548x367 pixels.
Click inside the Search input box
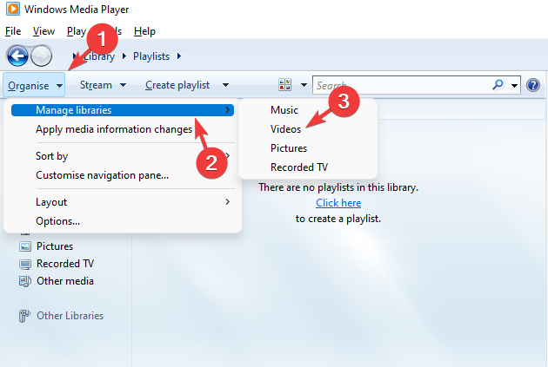(x=402, y=85)
